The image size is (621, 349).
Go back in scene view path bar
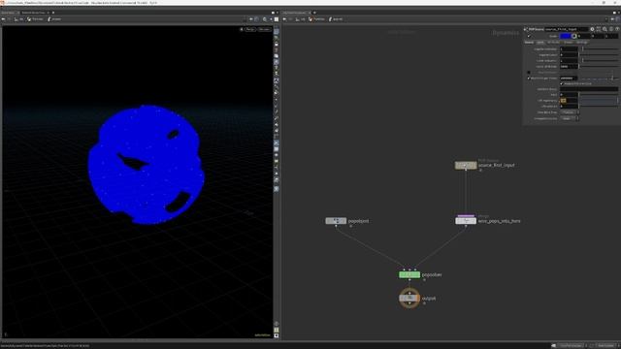pos(4,19)
